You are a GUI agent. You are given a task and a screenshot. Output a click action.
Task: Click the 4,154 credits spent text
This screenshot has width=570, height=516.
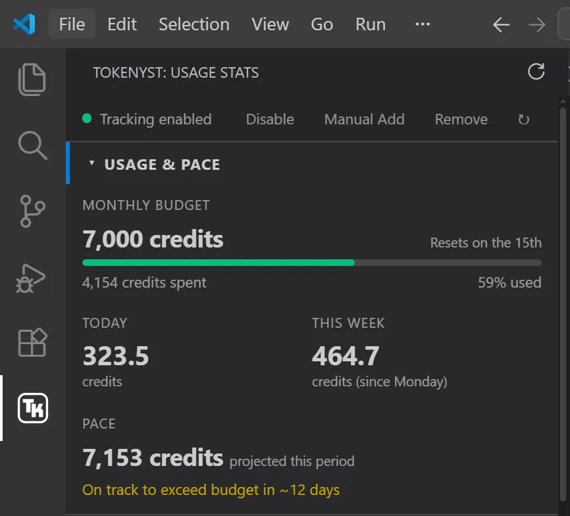[x=144, y=282]
